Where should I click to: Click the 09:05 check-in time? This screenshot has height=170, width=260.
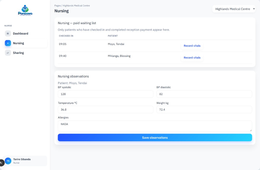[x=63, y=44]
